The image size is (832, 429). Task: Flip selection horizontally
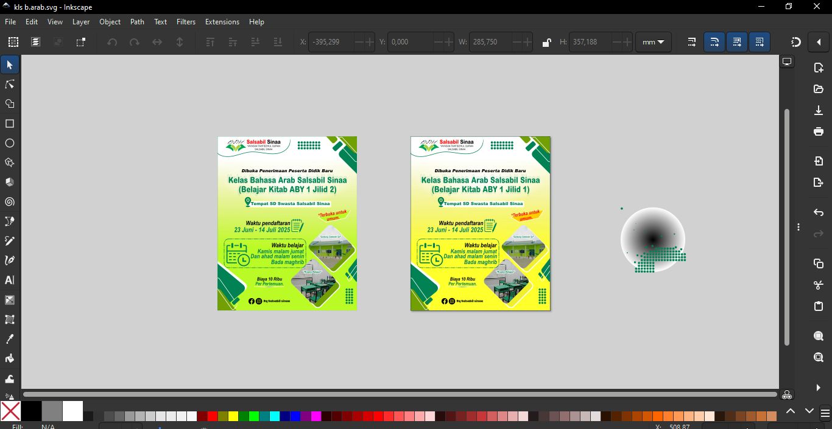point(157,42)
